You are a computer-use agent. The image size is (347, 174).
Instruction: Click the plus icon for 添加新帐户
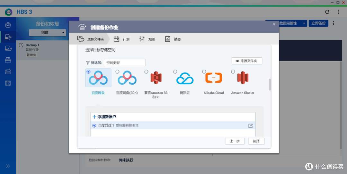coord(94,117)
